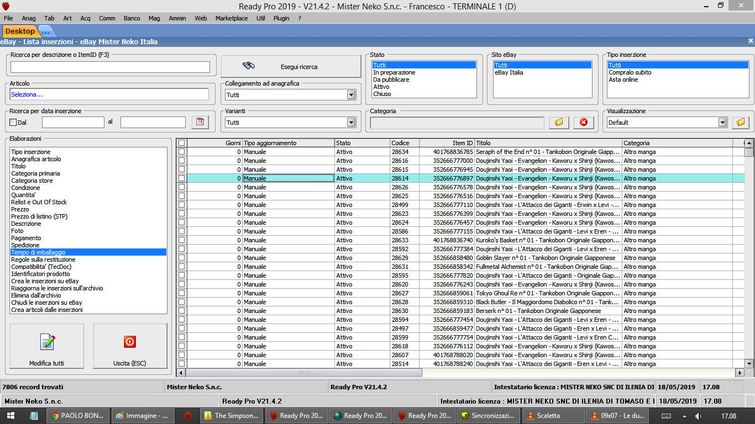Select the checkbox for row code 28499
755x424 pixels.
point(181,205)
